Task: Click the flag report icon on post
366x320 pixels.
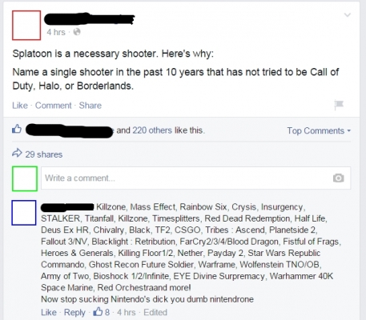Action: (339, 105)
